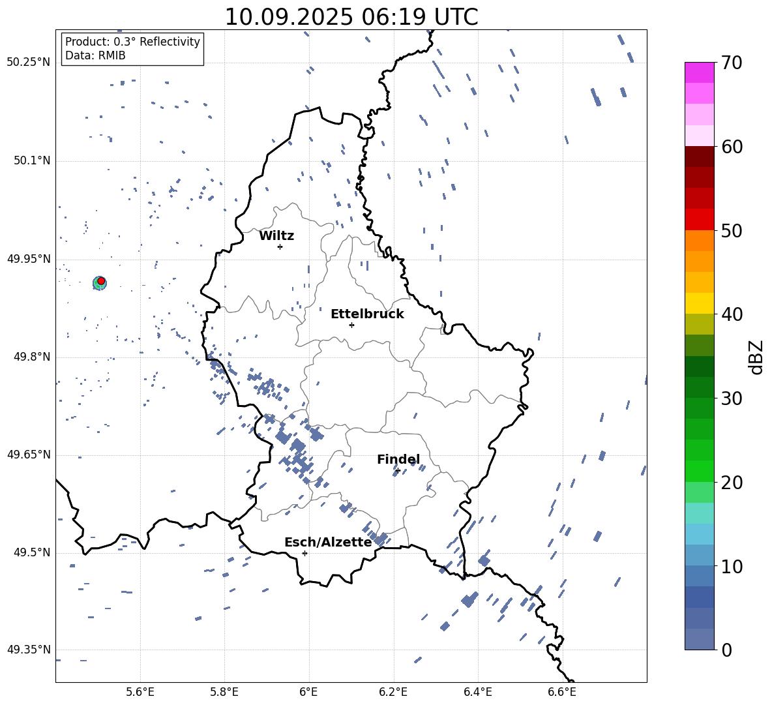
Task: Pick the dark maroon swatch below 60
Action: click(700, 157)
